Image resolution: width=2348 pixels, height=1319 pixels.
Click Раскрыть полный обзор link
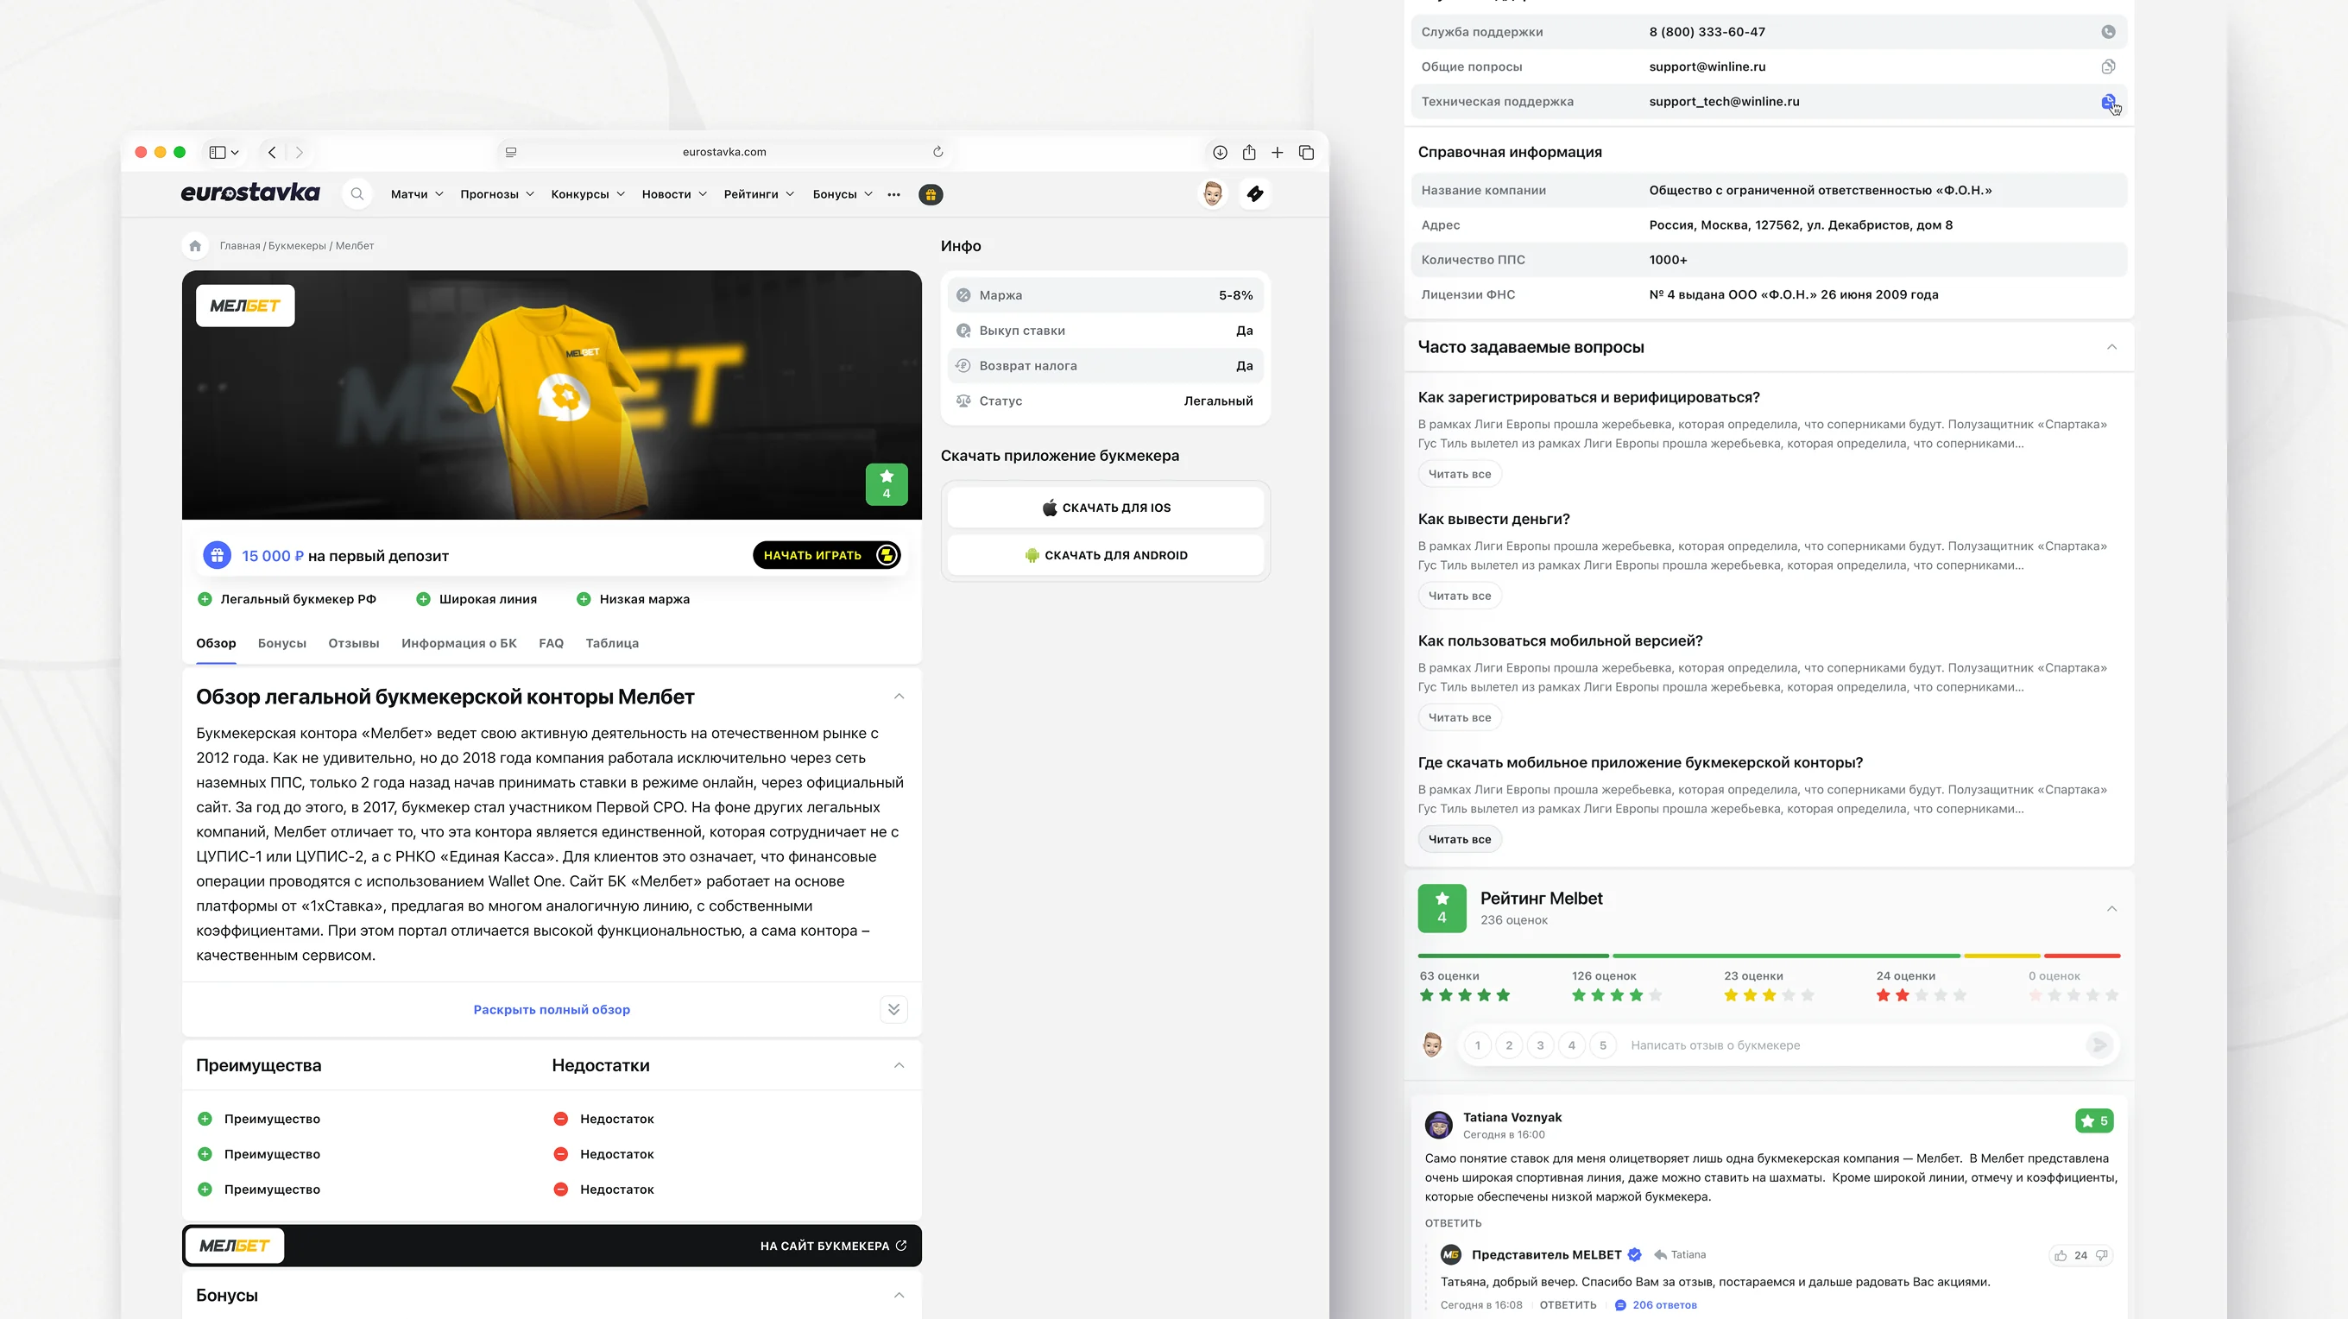click(x=552, y=1010)
